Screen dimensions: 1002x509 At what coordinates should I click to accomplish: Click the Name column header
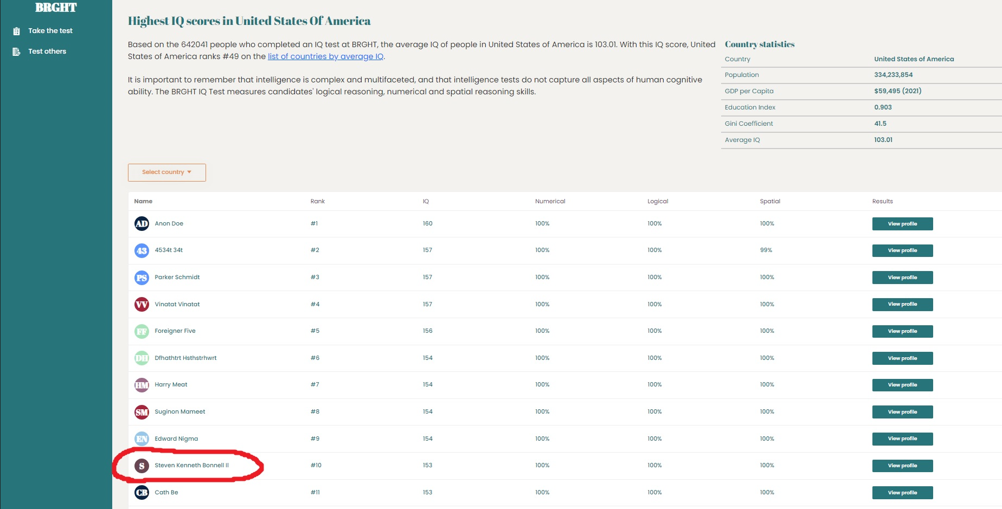[x=143, y=201]
